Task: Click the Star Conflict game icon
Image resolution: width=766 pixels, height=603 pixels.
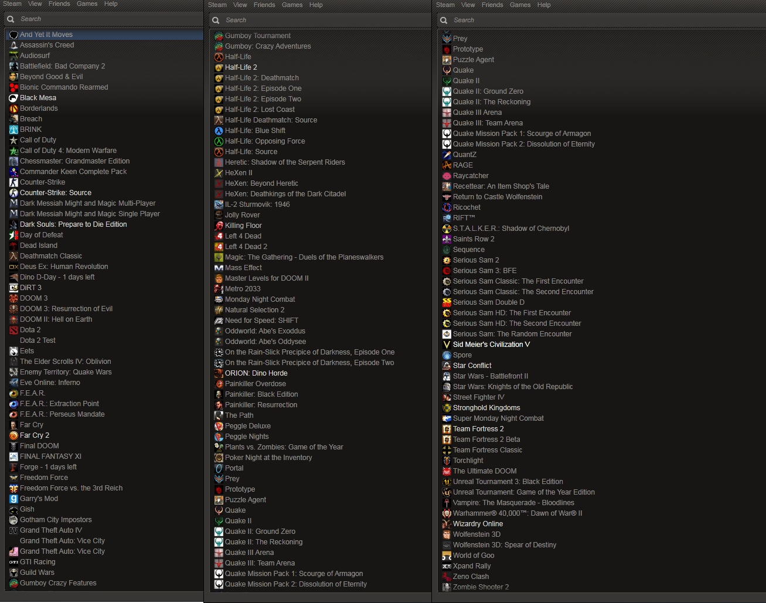Action: pos(447,366)
